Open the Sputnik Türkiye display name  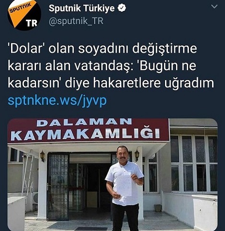point(82,8)
